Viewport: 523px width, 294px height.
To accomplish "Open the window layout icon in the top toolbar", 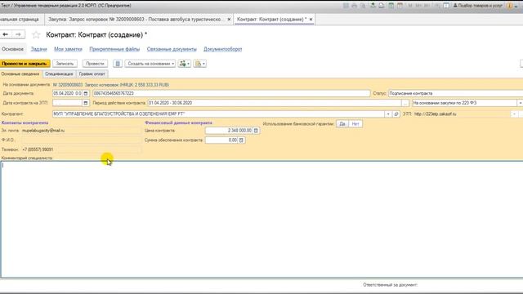I will coord(446,6).
